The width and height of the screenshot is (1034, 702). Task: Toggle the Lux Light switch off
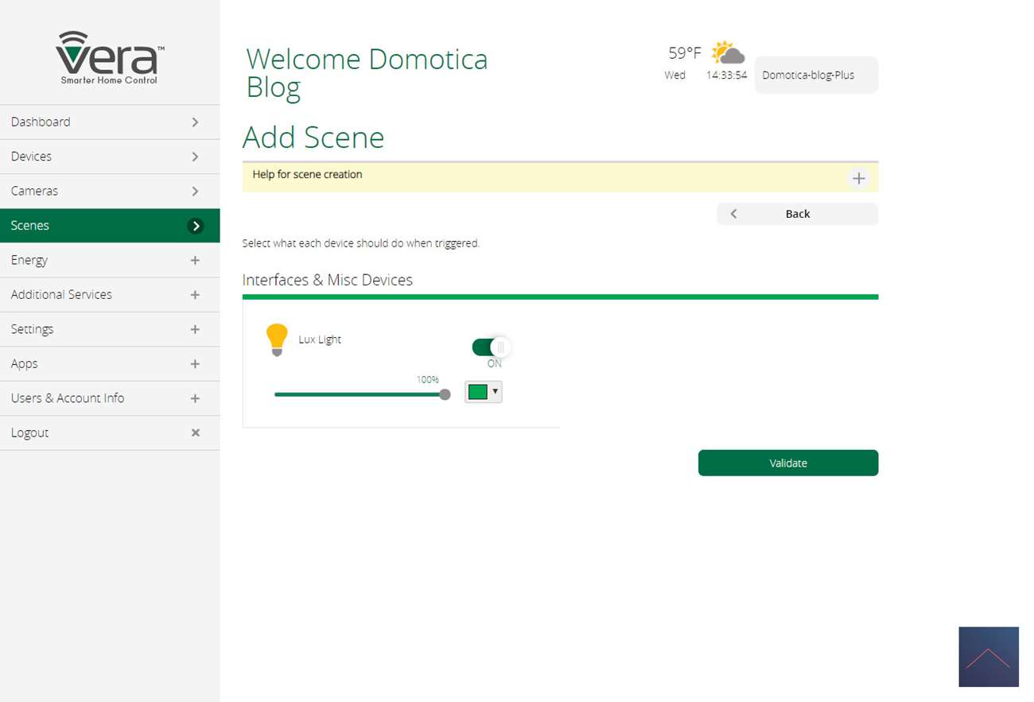(x=491, y=347)
